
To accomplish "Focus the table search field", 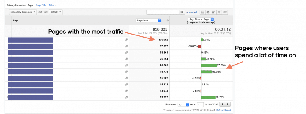I will point(163,12).
